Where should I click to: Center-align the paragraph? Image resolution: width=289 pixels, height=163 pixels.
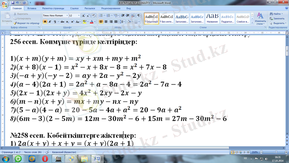[106, 22]
